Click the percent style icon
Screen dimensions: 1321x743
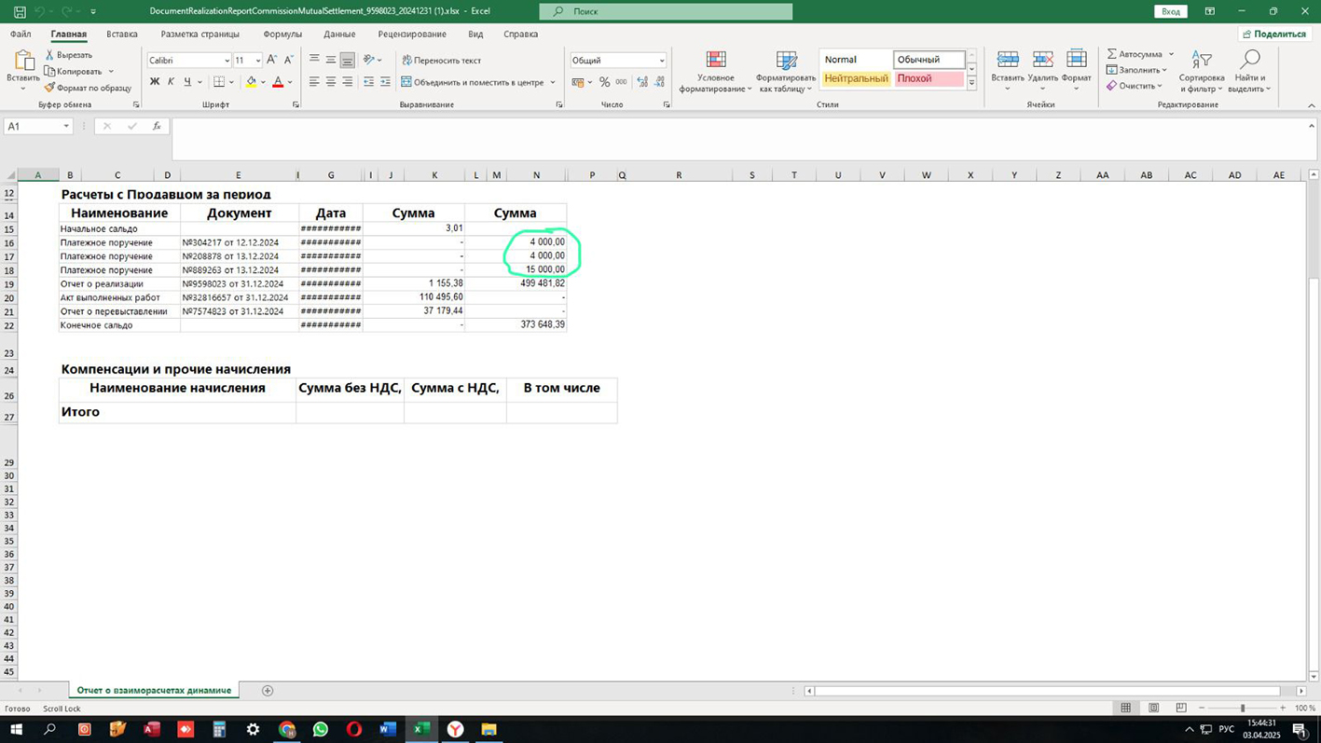(604, 82)
